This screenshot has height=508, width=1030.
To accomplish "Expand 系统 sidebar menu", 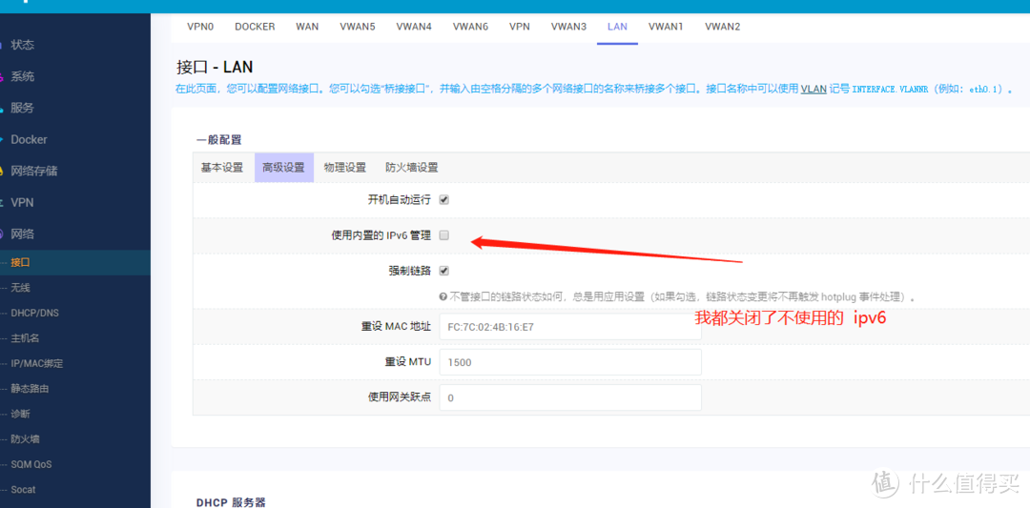I will pyautogui.click(x=22, y=77).
